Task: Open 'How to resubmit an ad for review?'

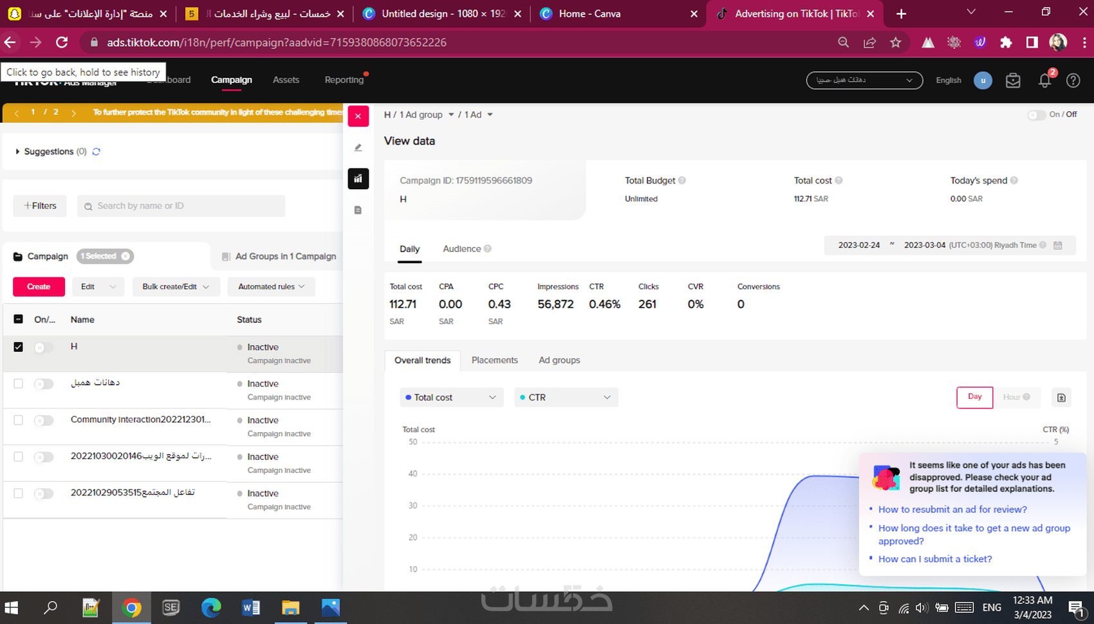Action: 952,509
